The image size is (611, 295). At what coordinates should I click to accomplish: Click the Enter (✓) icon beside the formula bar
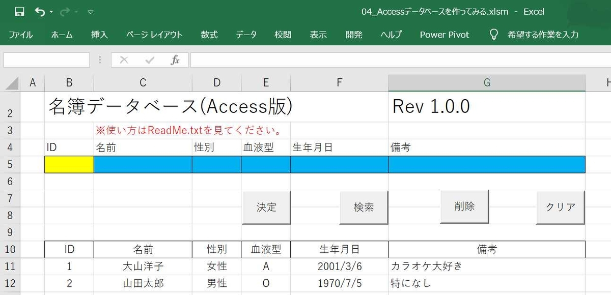149,60
